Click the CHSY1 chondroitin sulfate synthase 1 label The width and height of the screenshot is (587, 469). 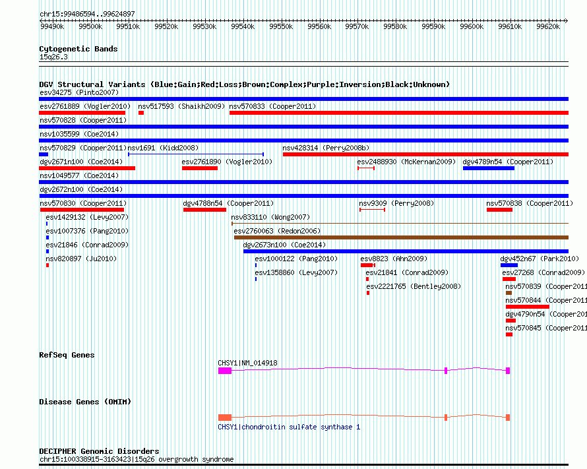(x=289, y=427)
